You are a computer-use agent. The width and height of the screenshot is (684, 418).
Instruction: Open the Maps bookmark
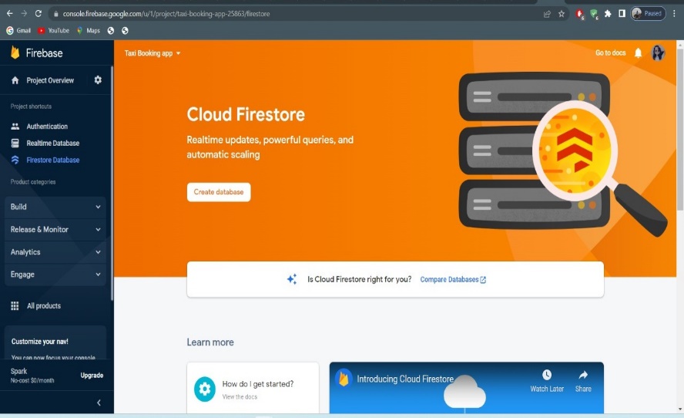click(x=89, y=31)
